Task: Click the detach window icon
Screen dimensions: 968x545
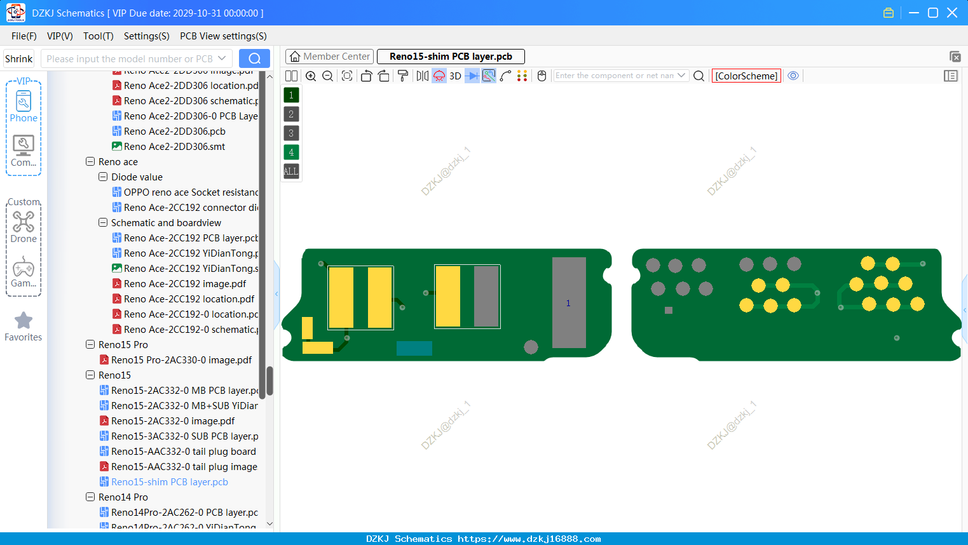Action: (955, 57)
